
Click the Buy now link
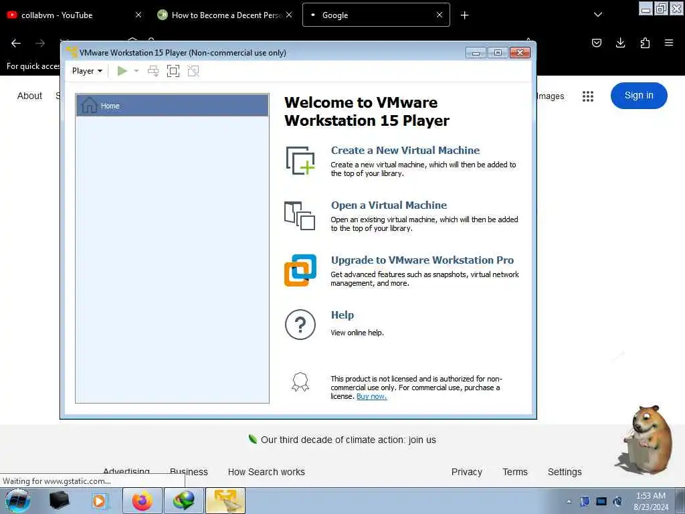pyautogui.click(x=371, y=396)
